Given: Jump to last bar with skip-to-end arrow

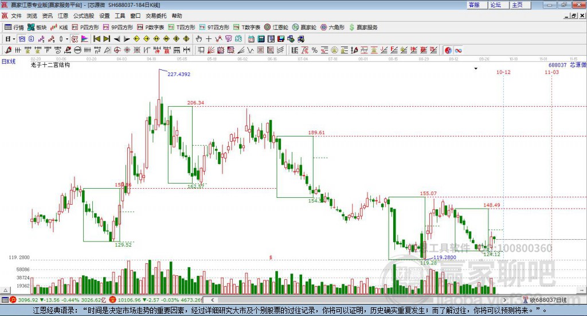Looking at the screenshot, I should click(x=107, y=39).
